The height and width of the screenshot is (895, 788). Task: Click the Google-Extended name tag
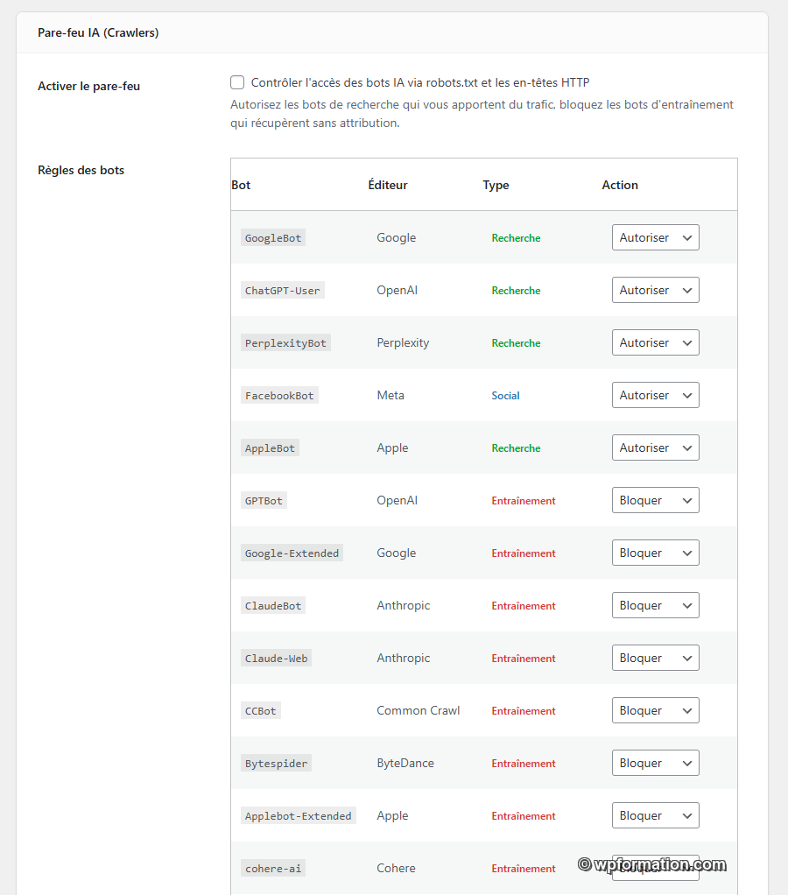click(292, 553)
